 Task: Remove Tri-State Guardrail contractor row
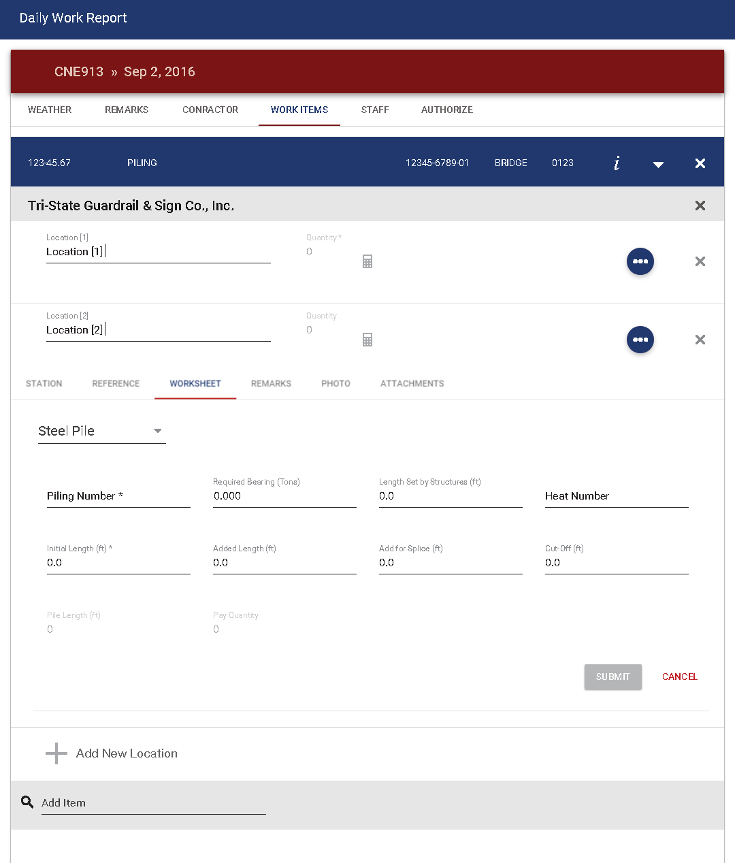point(700,206)
